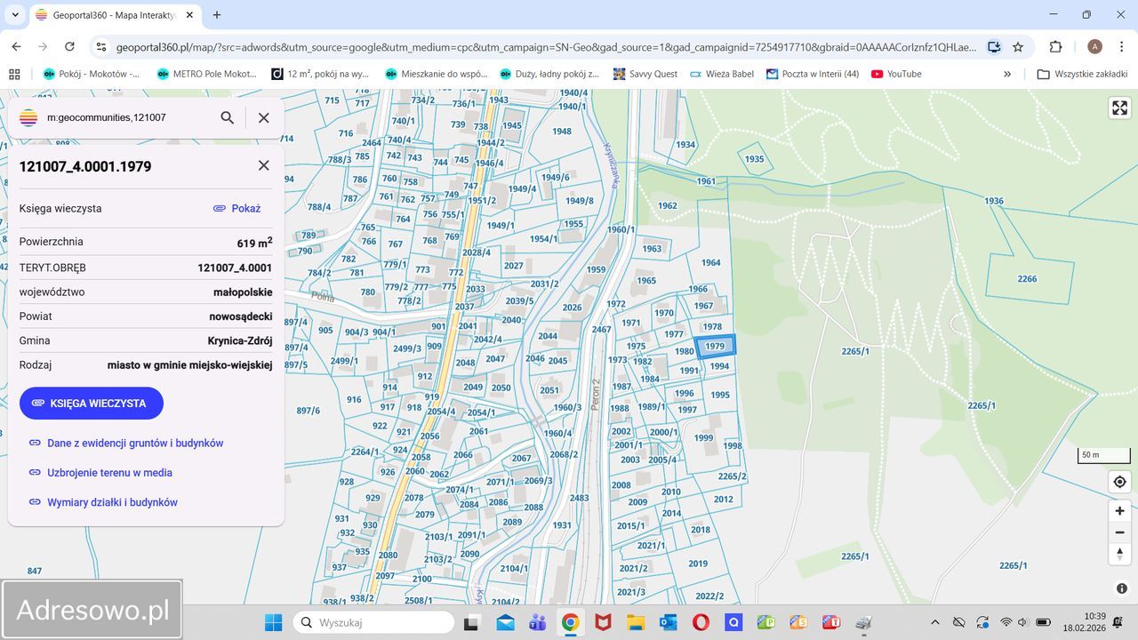Viewport: 1138px width, 640px height.
Task: Zoom out using the minus map button
Action: coord(1119,532)
